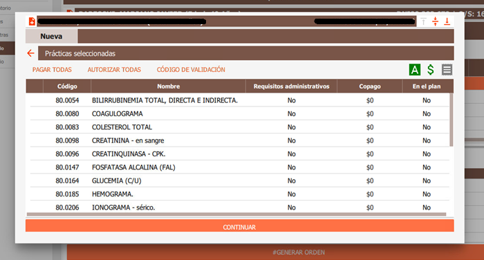Screen dimensions: 484x260
Task: Select IONOGRAMA - sérico. row name
Action: pos(123,207)
